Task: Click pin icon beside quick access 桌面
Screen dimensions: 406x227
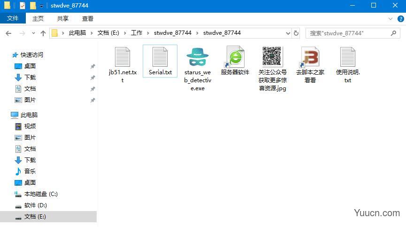Action: (92, 66)
